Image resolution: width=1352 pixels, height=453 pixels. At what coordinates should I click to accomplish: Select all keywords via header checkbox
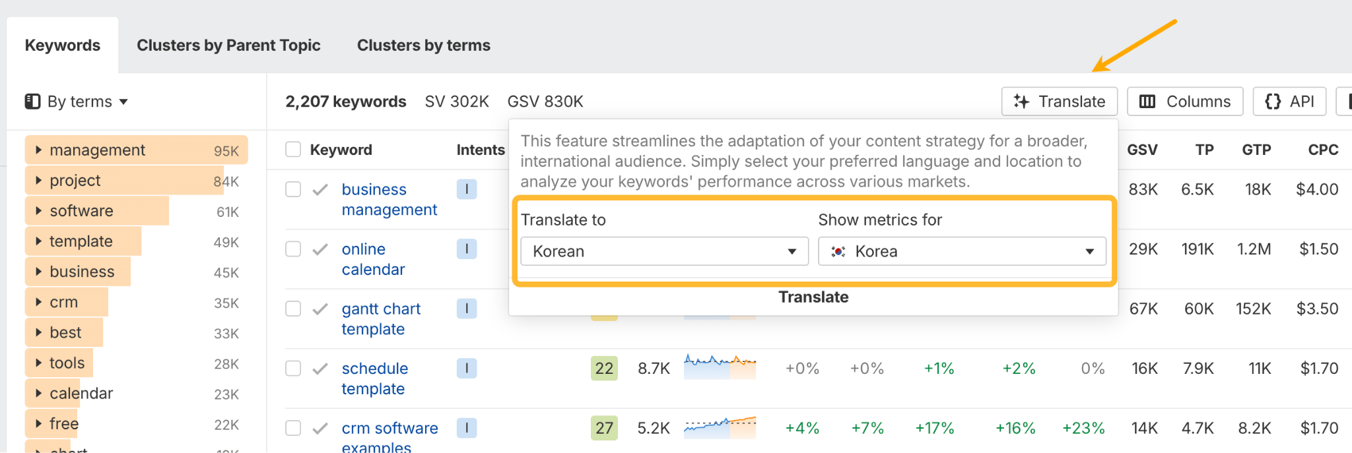click(x=292, y=149)
